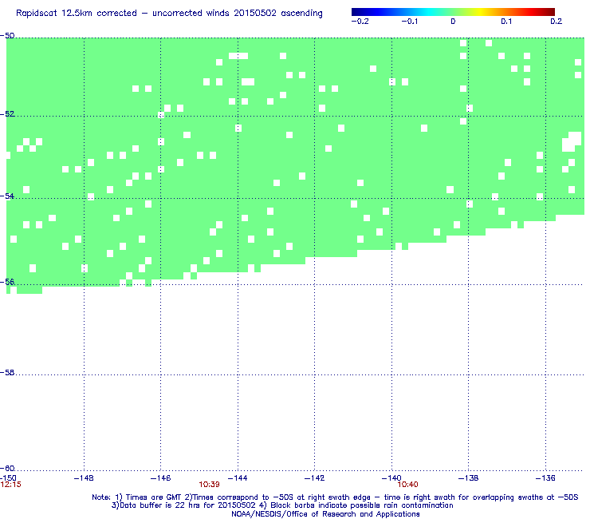This screenshot has width=590, height=519.
Task: Click the 'Note: 1) Times are GMT' footnote line
Action: pos(335,497)
